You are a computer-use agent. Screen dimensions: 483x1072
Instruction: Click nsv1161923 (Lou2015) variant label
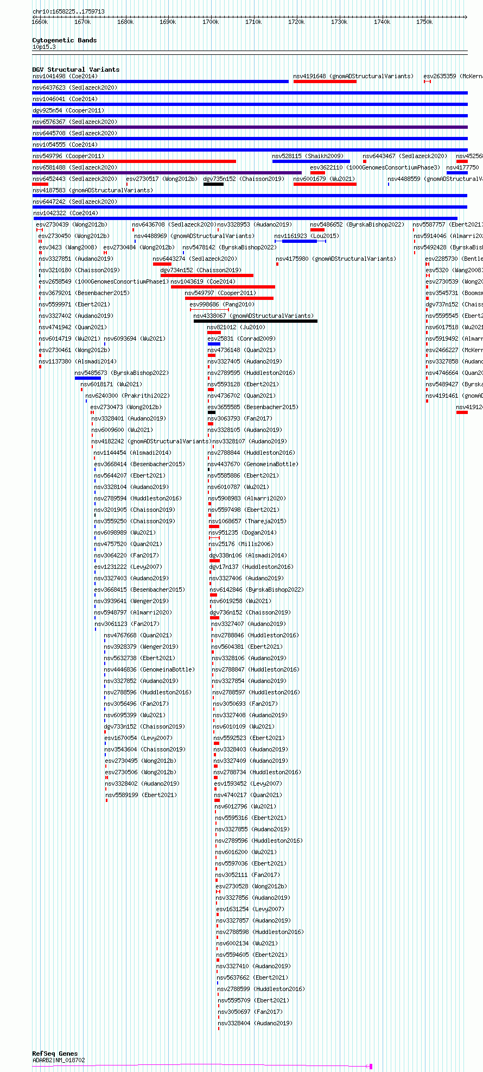pyautogui.click(x=307, y=236)
